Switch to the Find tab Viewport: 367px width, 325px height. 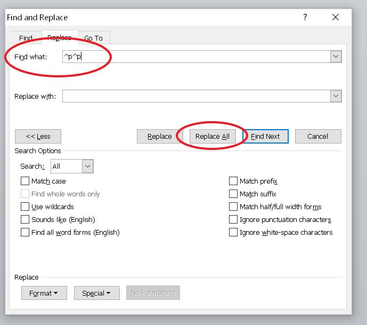point(26,38)
